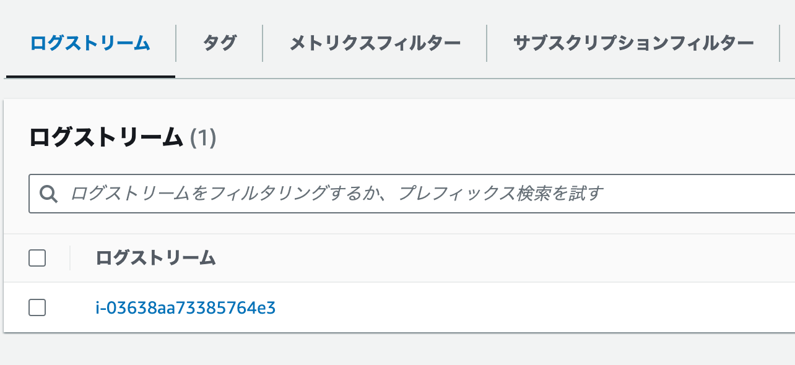Screen dimensions: 795x365
Task: Click the log stream filter search field
Action: pyautogui.click(x=248, y=193)
